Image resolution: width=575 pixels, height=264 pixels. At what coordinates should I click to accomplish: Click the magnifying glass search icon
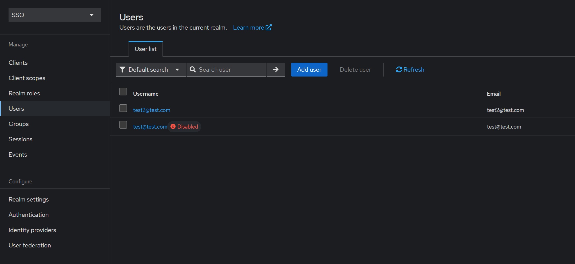[193, 69]
